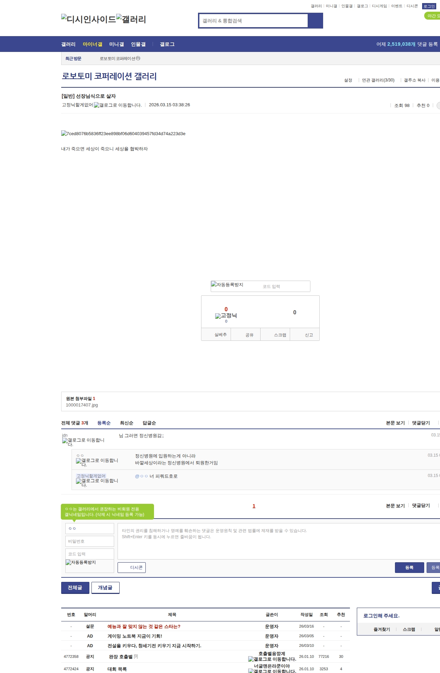Click the 비밀번호 field in comment form
The width and height of the screenshot is (440, 673).
[89, 541]
